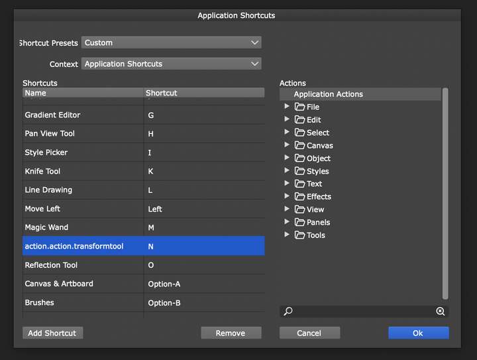The width and height of the screenshot is (477, 360).
Task: Click the Add Shortcut button
Action: click(52, 333)
